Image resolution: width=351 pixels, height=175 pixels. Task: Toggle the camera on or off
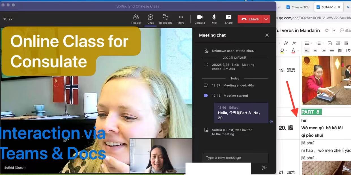(200, 19)
